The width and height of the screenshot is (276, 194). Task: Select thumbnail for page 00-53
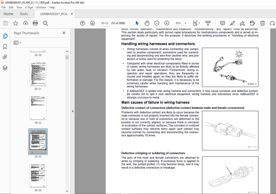(38, 142)
